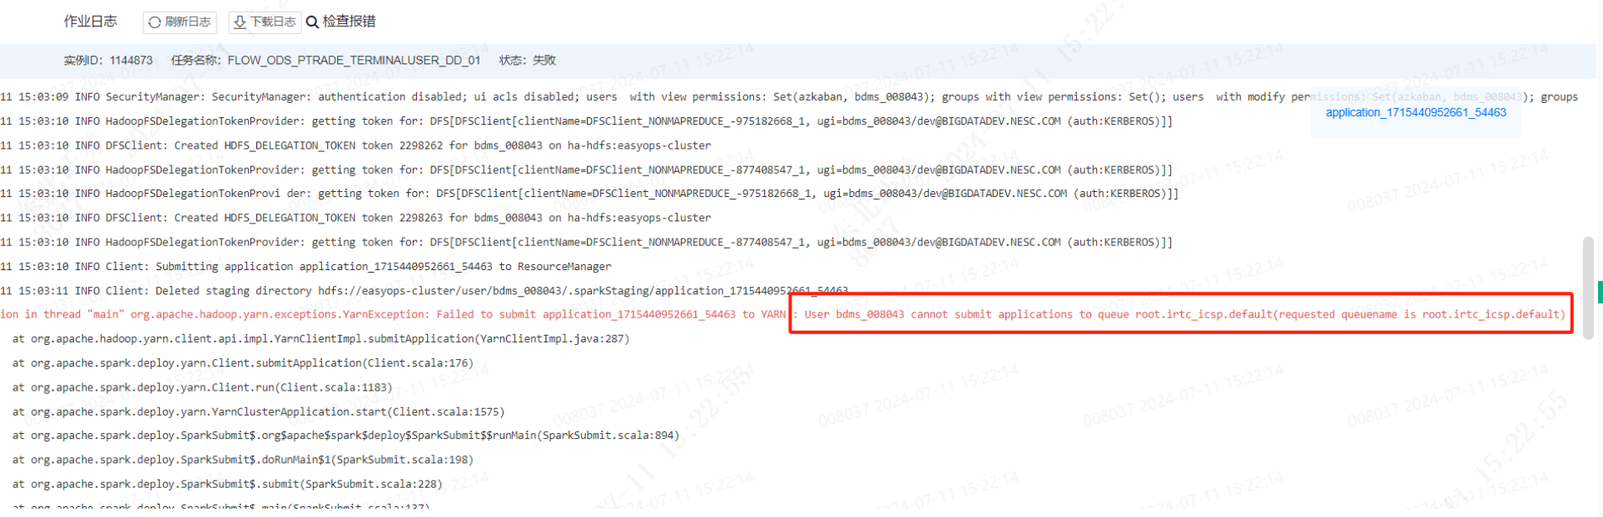The width and height of the screenshot is (1603, 517).
Task: Select the SecurityManager authentication disabled log line
Action: pos(333,97)
